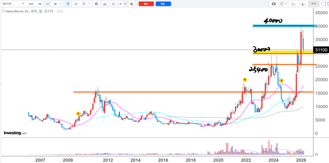This screenshot has width=329, height=163.
Task: Open the alert bell icon
Action: pos(132,4)
